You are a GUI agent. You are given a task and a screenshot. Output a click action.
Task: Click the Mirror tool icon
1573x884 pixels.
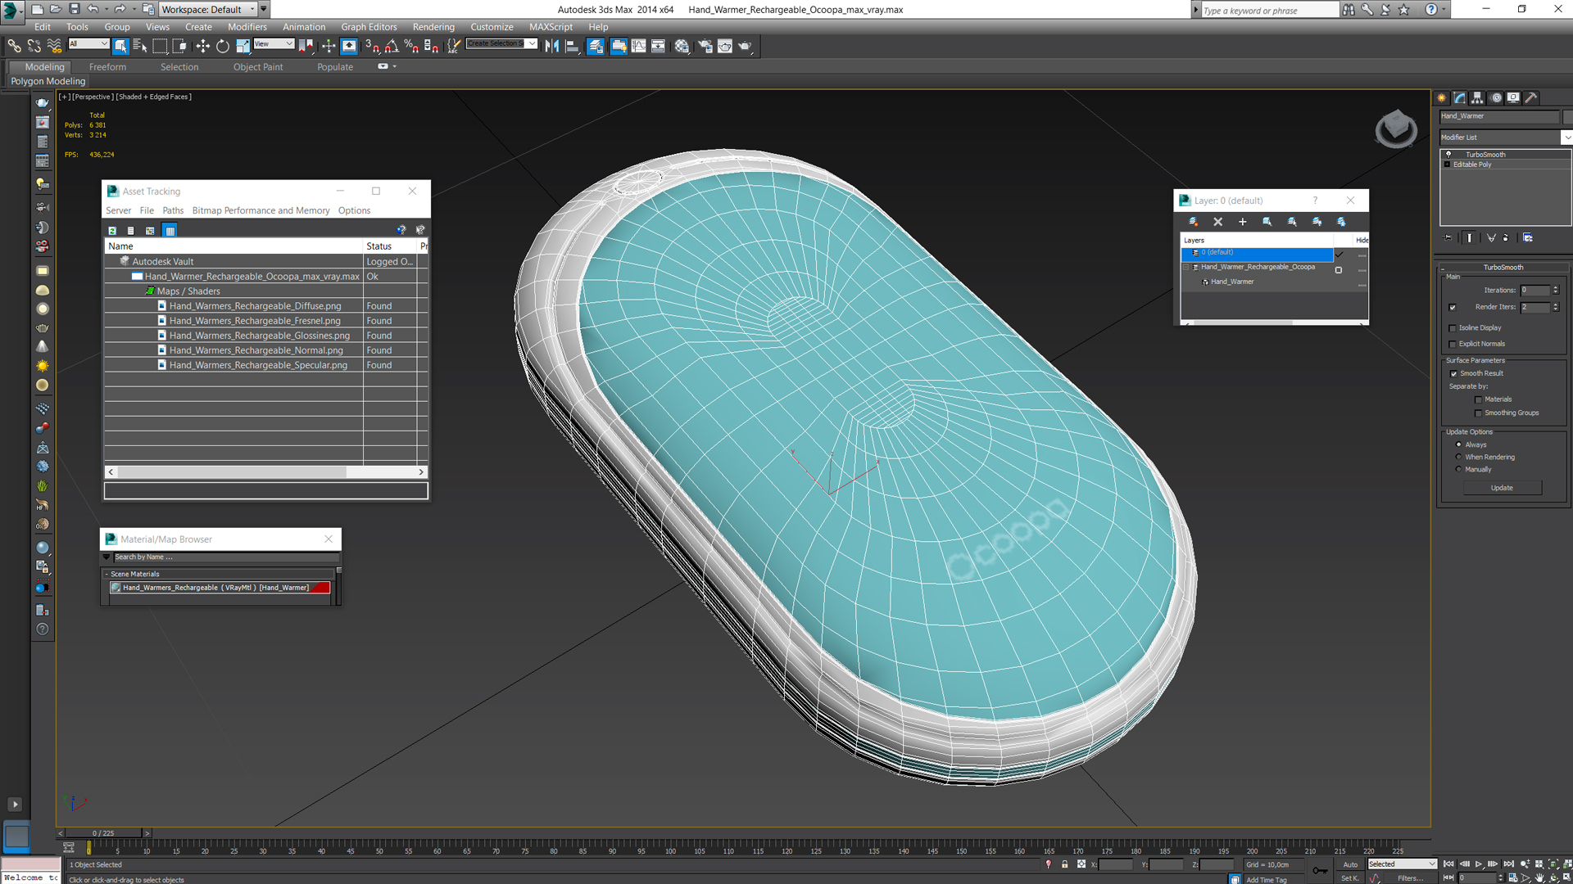(x=552, y=46)
